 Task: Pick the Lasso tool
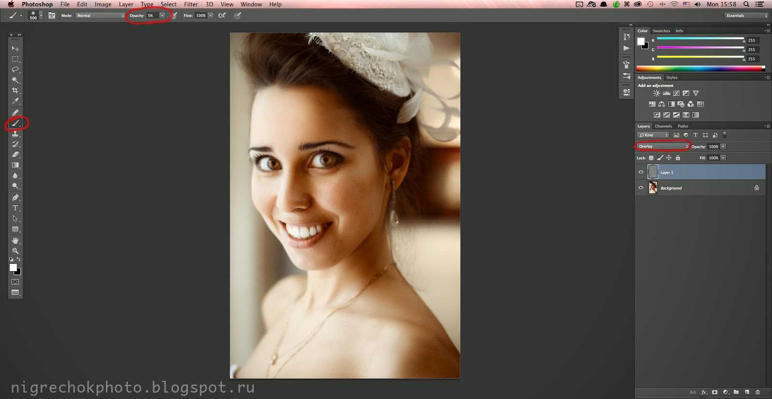(x=15, y=69)
